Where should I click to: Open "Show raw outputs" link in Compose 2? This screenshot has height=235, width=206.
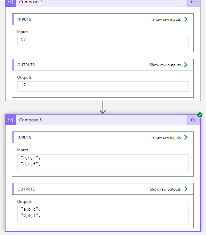[x=165, y=65]
